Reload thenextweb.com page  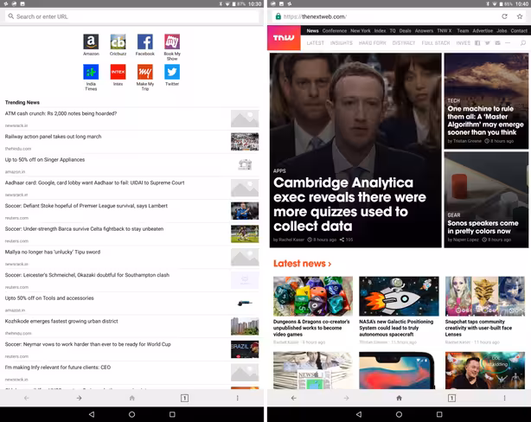click(x=504, y=16)
